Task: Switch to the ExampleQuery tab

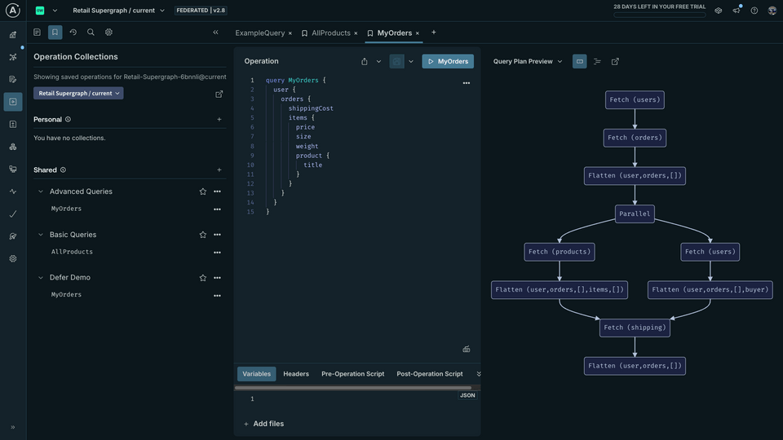Action: tap(259, 33)
